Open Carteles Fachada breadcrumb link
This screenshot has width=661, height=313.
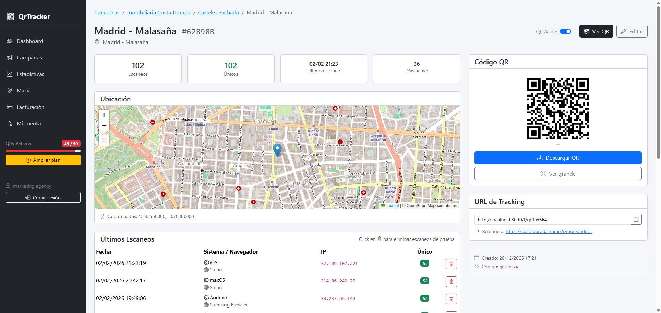pyautogui.click(x=218, y=13)
